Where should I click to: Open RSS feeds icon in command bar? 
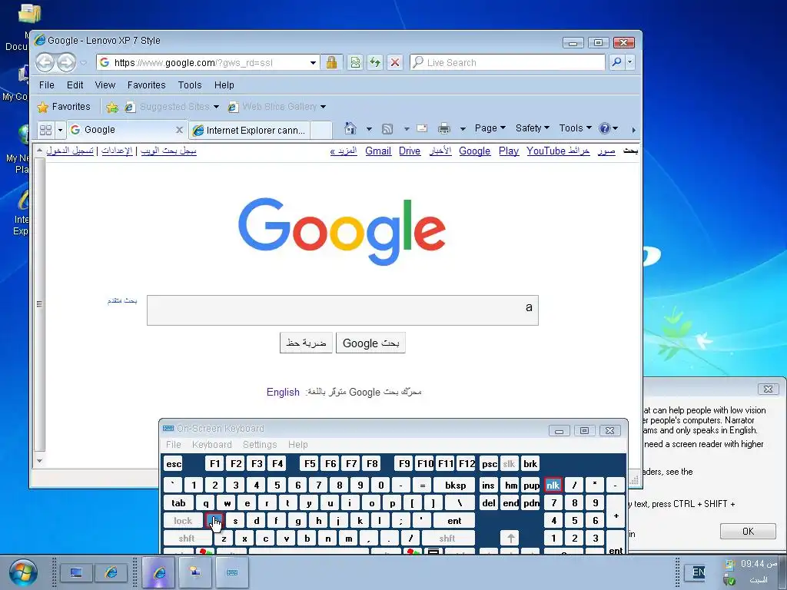click(x=387, y=129)
